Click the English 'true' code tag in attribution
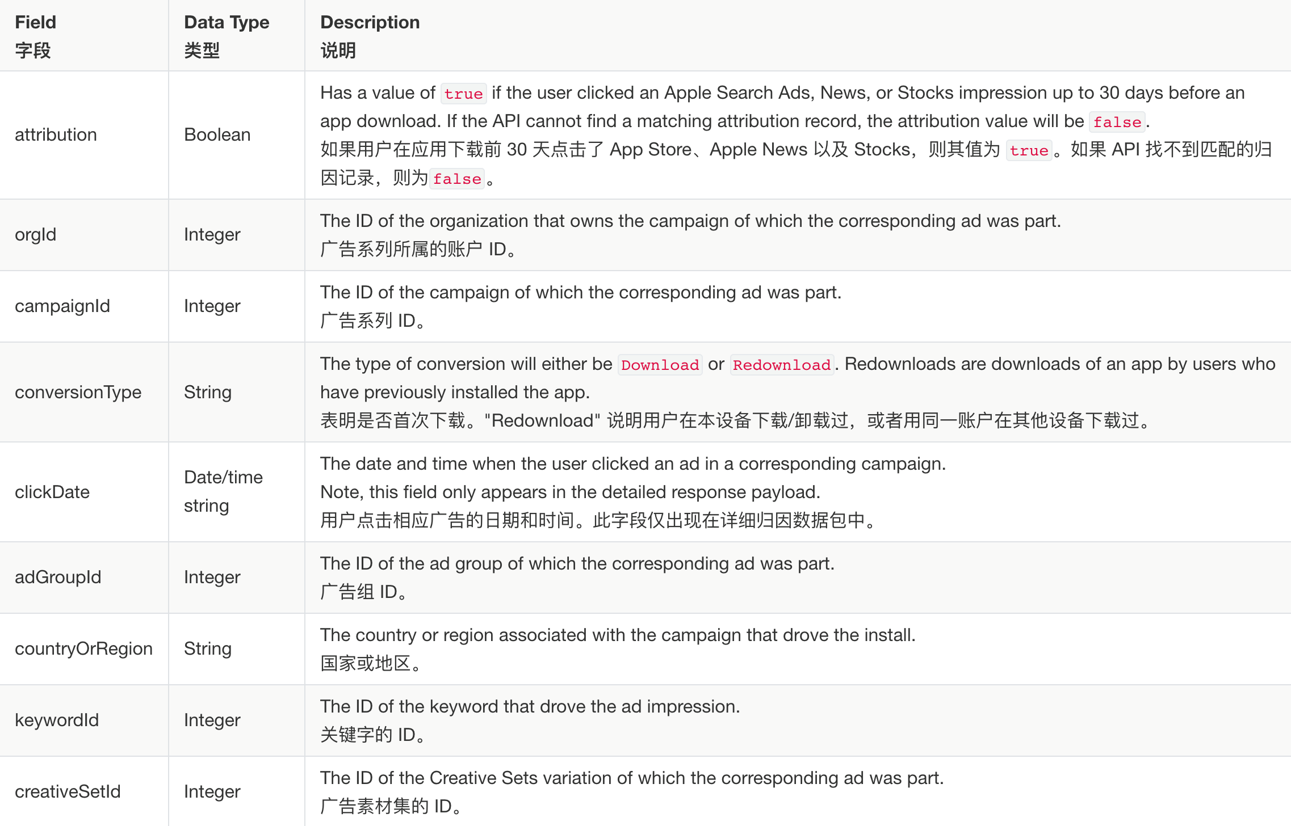Screen dimensions: 1291x826 pyautogui.click(x=463, y=94)
